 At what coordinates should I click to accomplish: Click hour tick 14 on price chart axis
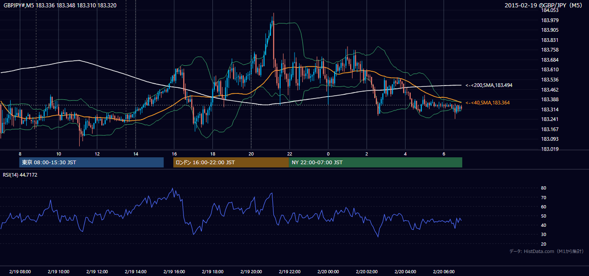135,153
